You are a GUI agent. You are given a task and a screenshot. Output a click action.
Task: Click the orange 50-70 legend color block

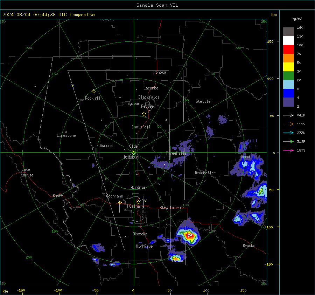click(x=288, y=58)
